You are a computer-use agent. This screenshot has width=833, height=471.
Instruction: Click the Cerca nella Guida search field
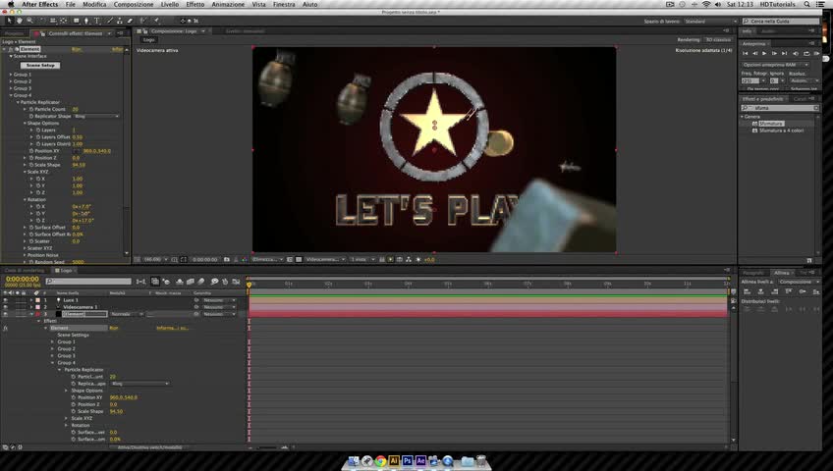pyautogui.click(x=781, y=22)
